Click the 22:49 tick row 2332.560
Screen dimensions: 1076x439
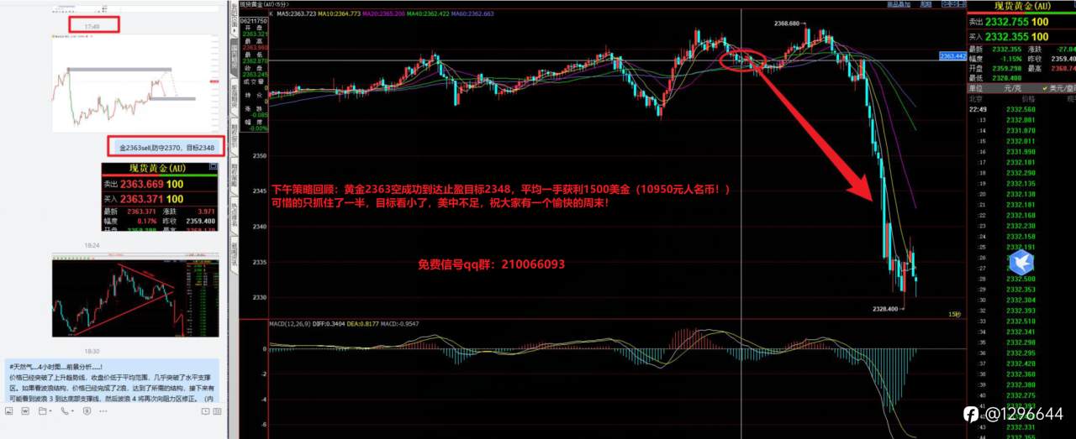click(x=1021, y=109)
